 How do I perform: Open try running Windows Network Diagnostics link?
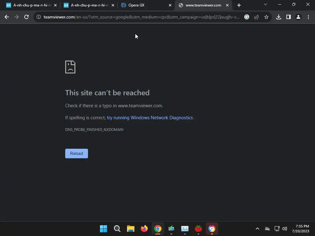[x=150, y=118]
